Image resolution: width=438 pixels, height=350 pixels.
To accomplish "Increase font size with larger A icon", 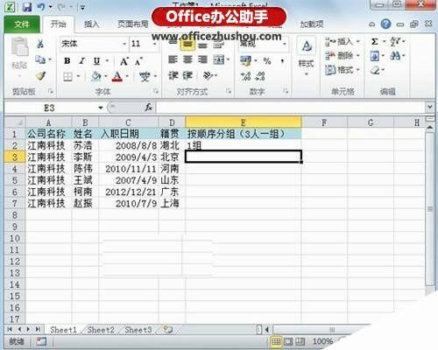I will point(124,61).
